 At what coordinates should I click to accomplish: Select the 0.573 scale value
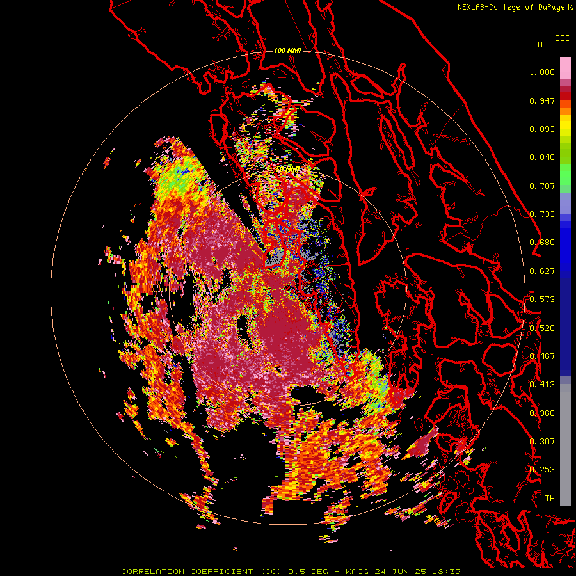[x=542, y=300]
